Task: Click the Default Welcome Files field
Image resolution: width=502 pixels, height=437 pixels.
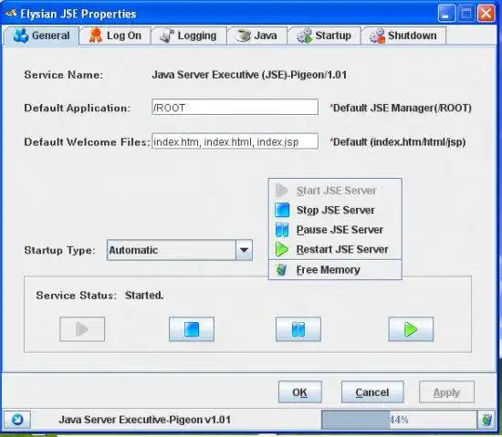Action: (x=235, y=141)
